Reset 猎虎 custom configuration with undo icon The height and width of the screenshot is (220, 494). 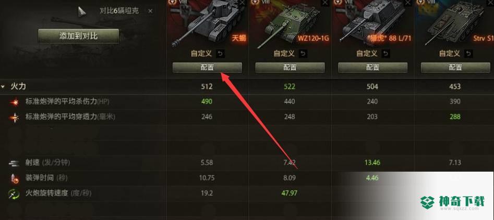pyautogui.click(x=385, y=54)
